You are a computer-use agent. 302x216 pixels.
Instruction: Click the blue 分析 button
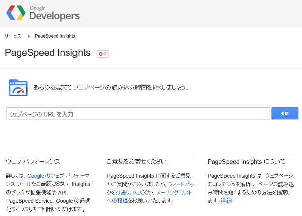[x=285, y=114]
